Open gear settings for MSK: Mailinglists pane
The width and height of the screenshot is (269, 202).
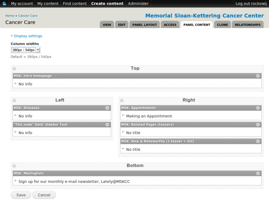pos(258,173)
